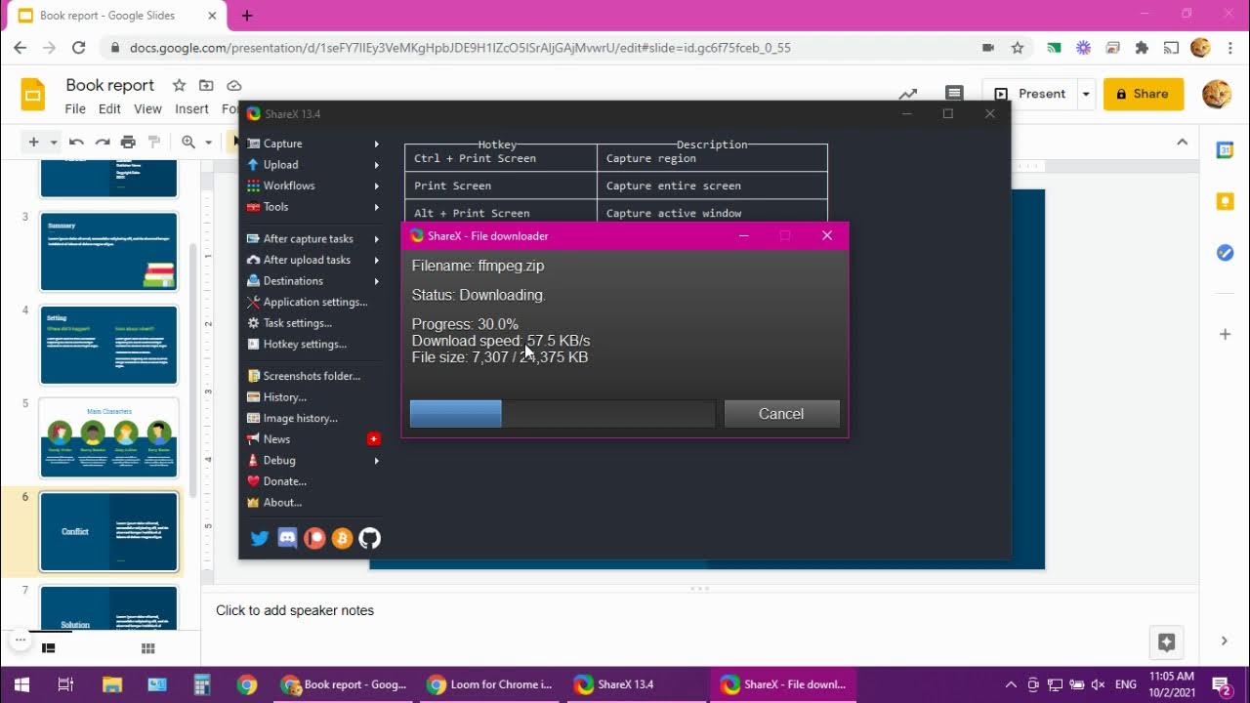The height and width of the screenshot is (703, 1250).
Task: Open the Edit menu in Slides
Action: [109, 108]
